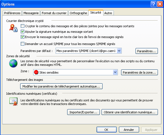Click the Help question mark button

[x=153, y=4]
